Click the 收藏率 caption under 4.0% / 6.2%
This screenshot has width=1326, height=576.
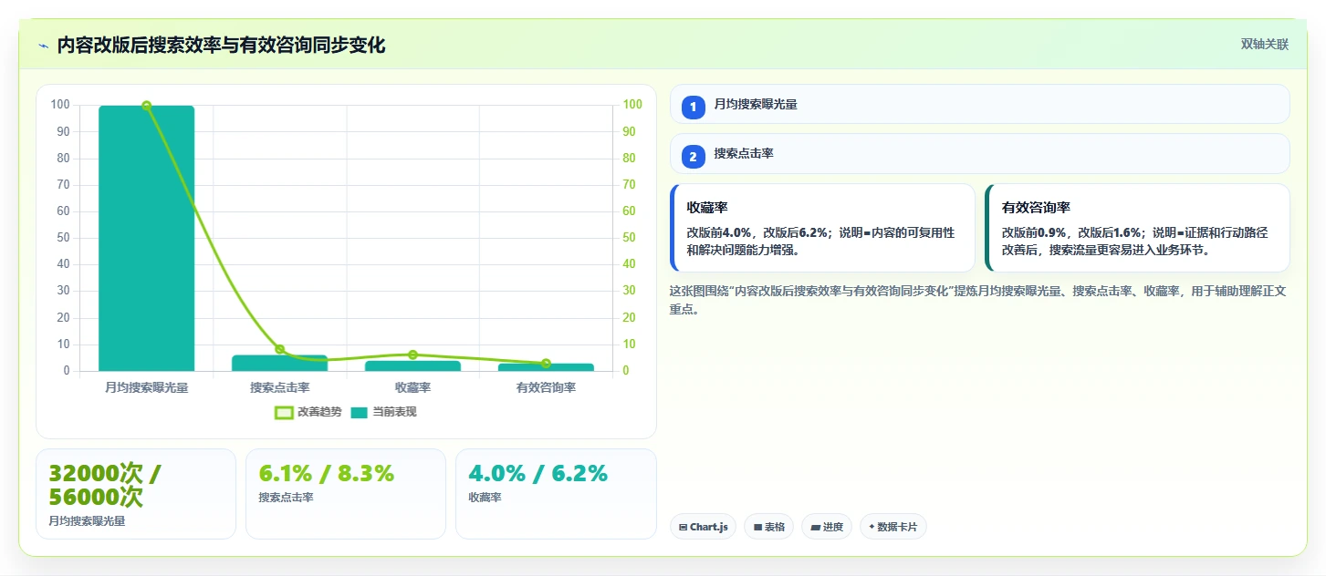tap(485, 498)
